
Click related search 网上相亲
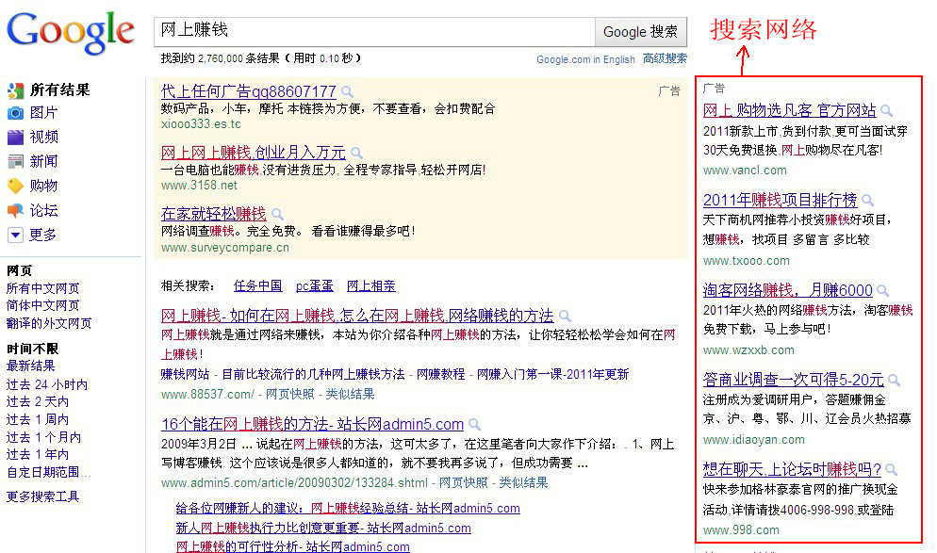pos(371,286)
